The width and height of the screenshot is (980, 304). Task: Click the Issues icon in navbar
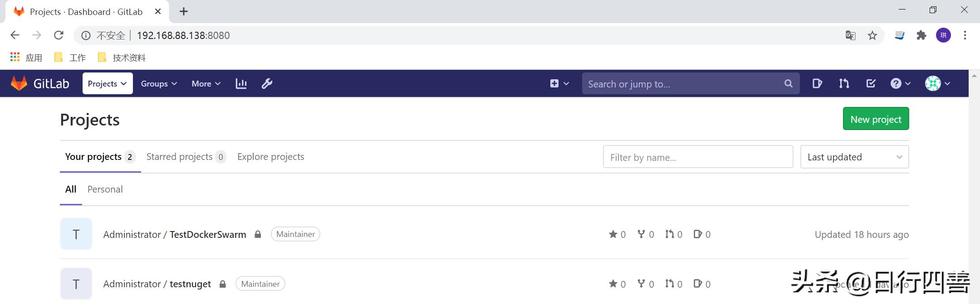pos(817,84)
